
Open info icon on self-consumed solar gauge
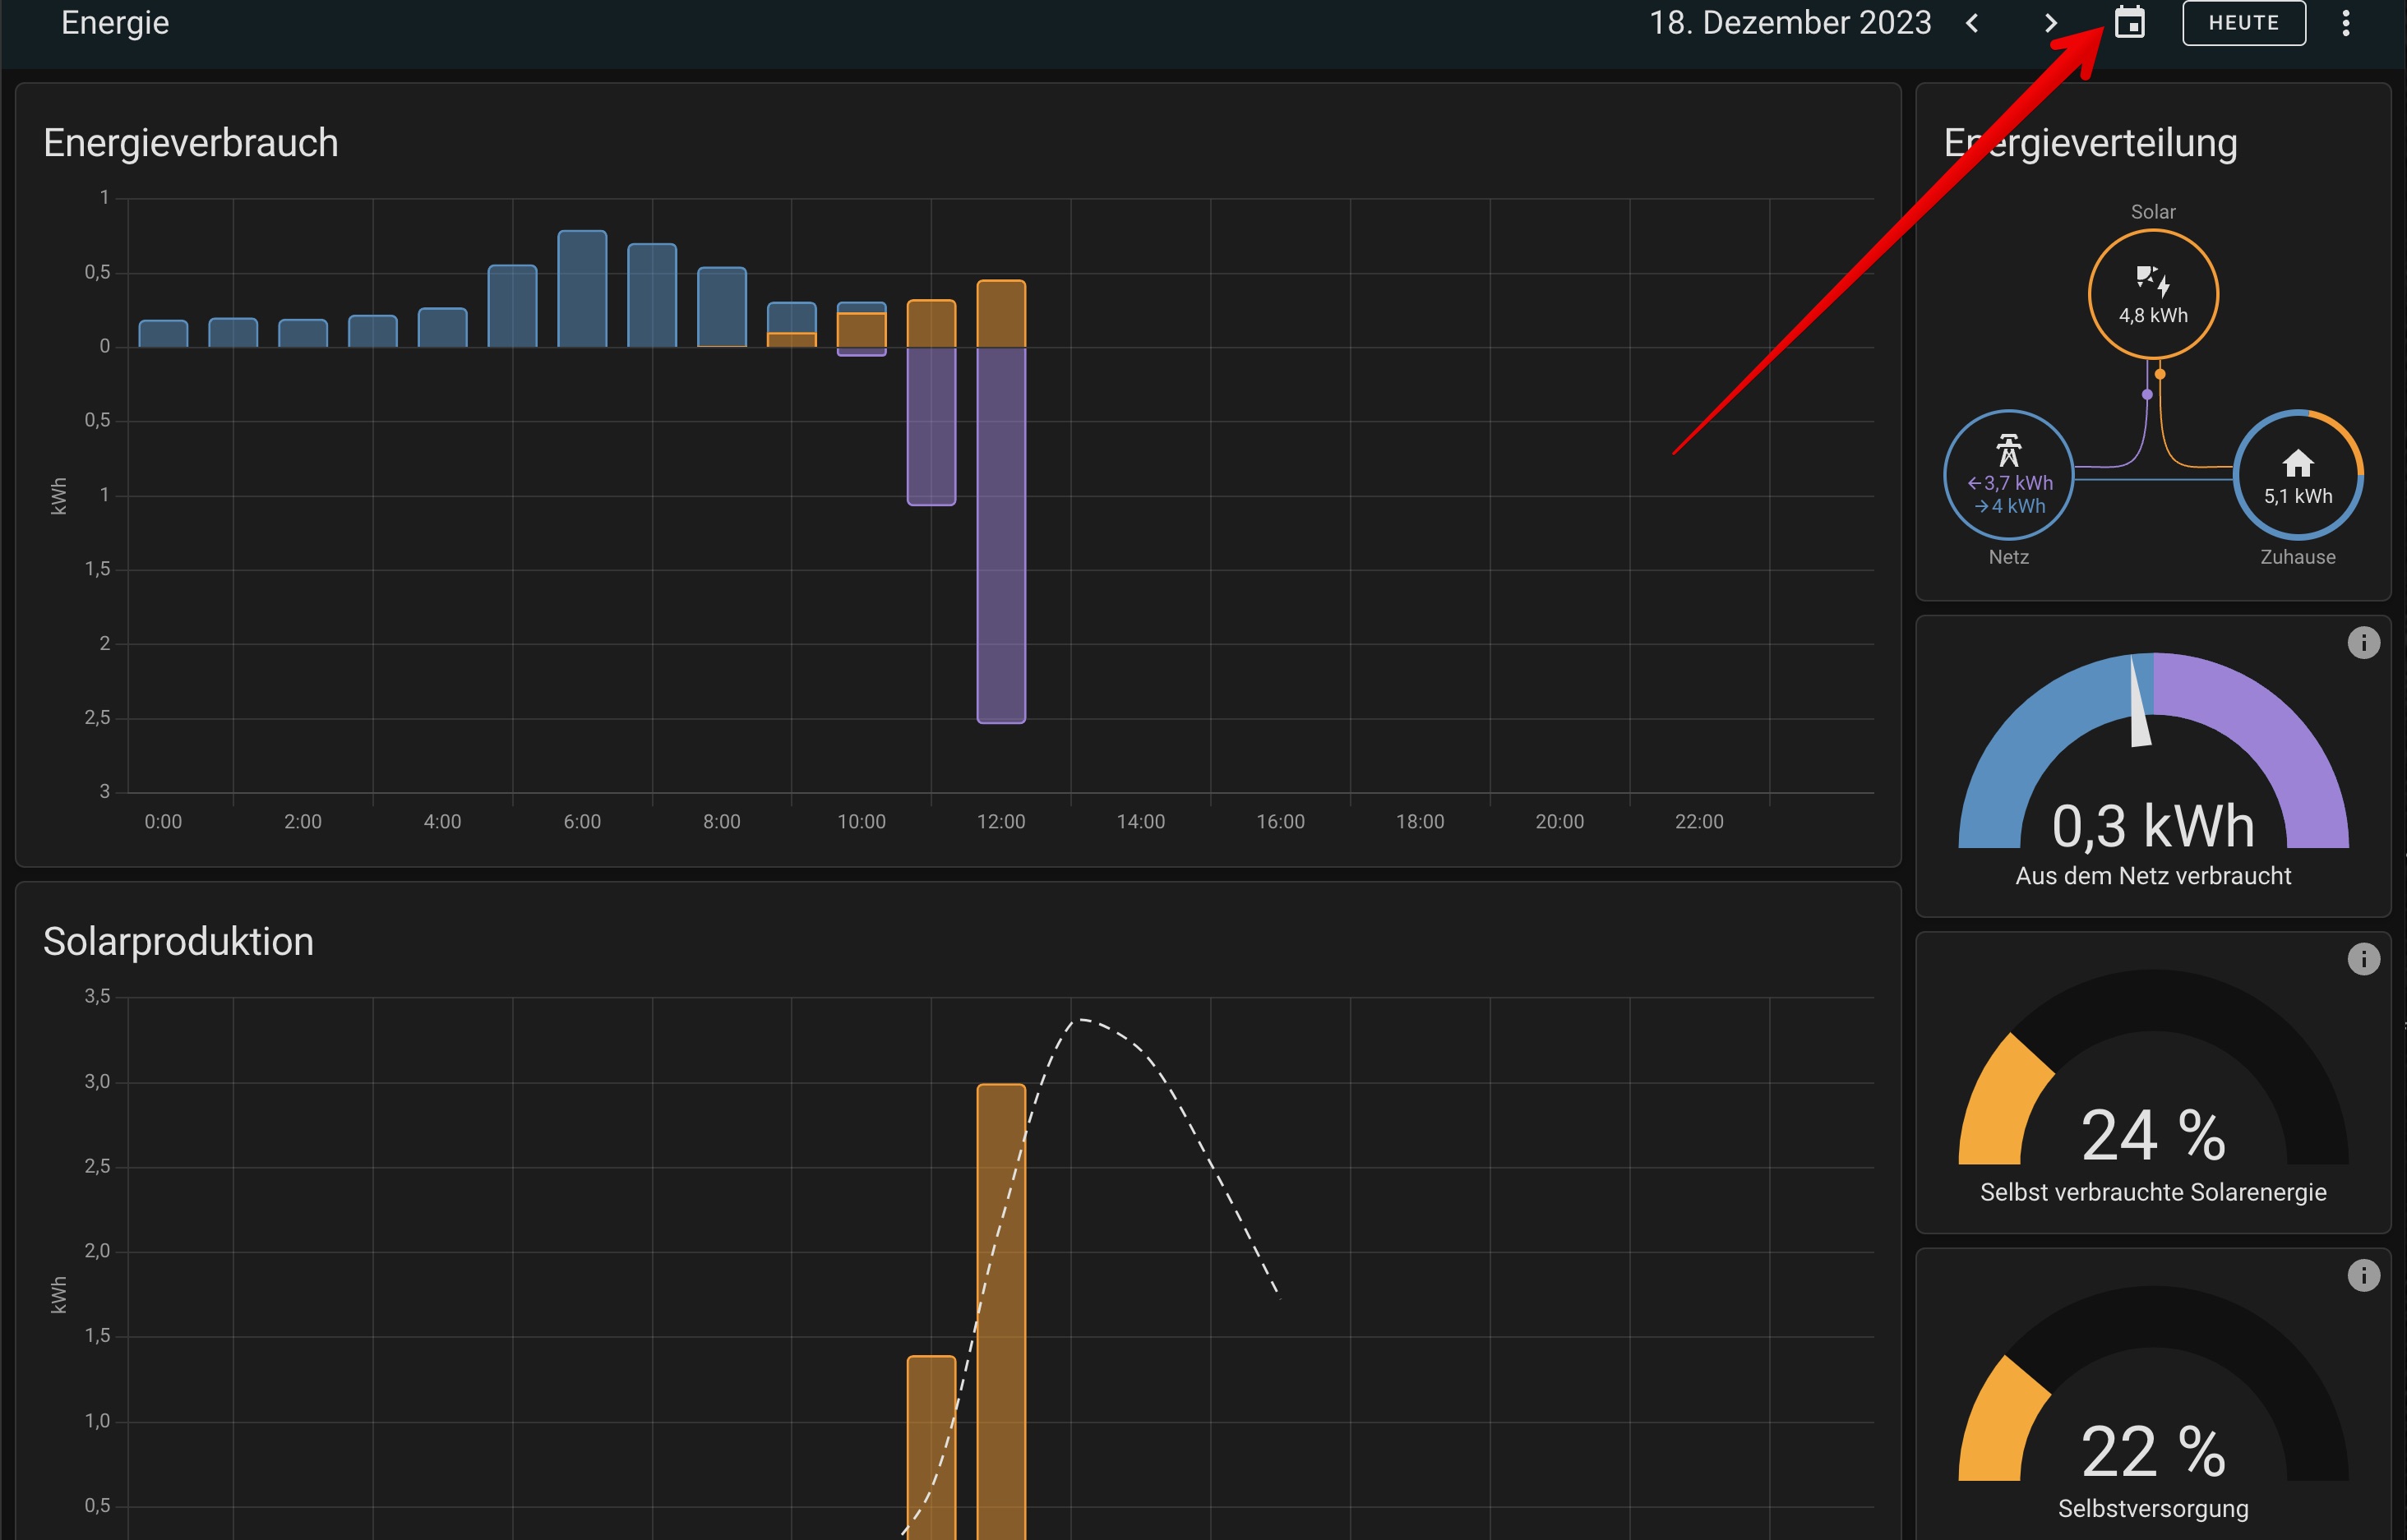(x=2363, y=959)
